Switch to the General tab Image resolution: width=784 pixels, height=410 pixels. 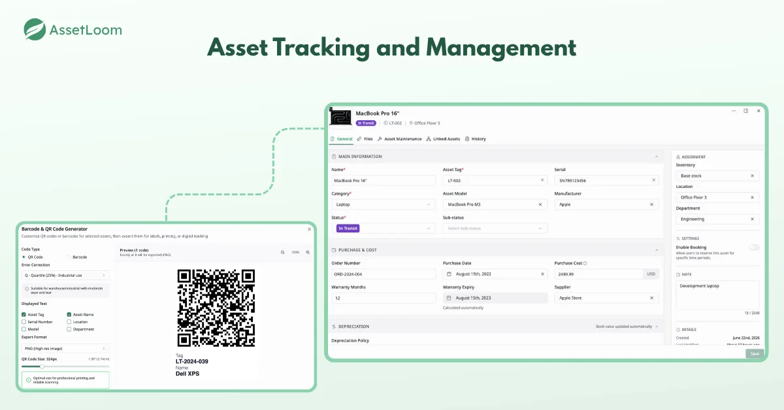[342, 139]
